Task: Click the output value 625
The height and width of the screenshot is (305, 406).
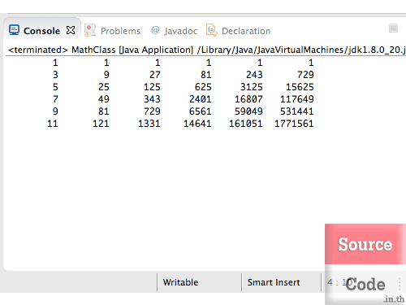Action: [203, 87]
